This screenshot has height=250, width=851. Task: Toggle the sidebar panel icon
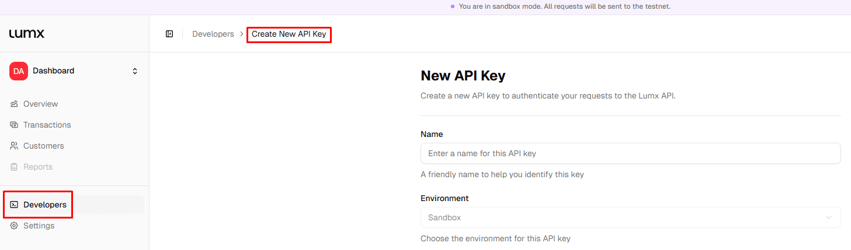169,34
